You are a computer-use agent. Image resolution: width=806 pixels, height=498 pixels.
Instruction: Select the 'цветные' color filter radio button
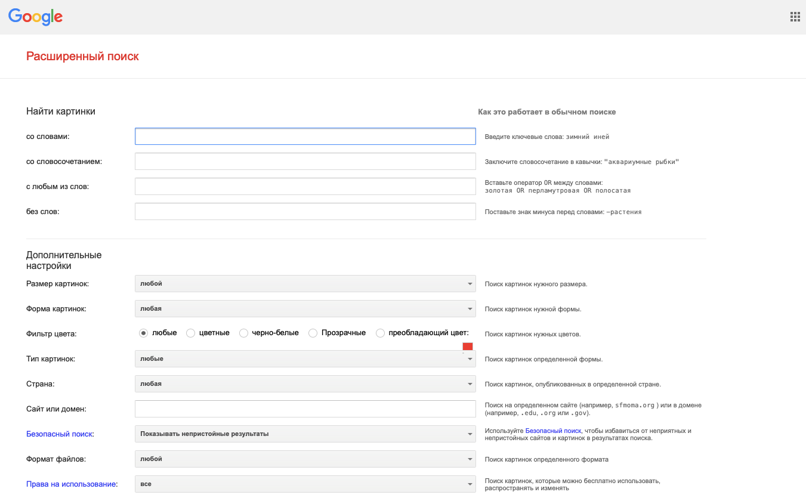coord(190,333)
